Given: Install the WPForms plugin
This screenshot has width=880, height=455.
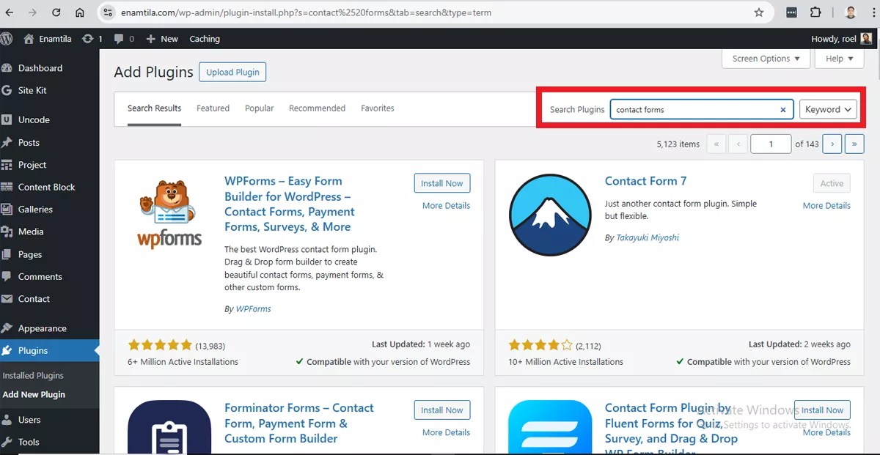Looking at the screenshot, I should point(442,183).
